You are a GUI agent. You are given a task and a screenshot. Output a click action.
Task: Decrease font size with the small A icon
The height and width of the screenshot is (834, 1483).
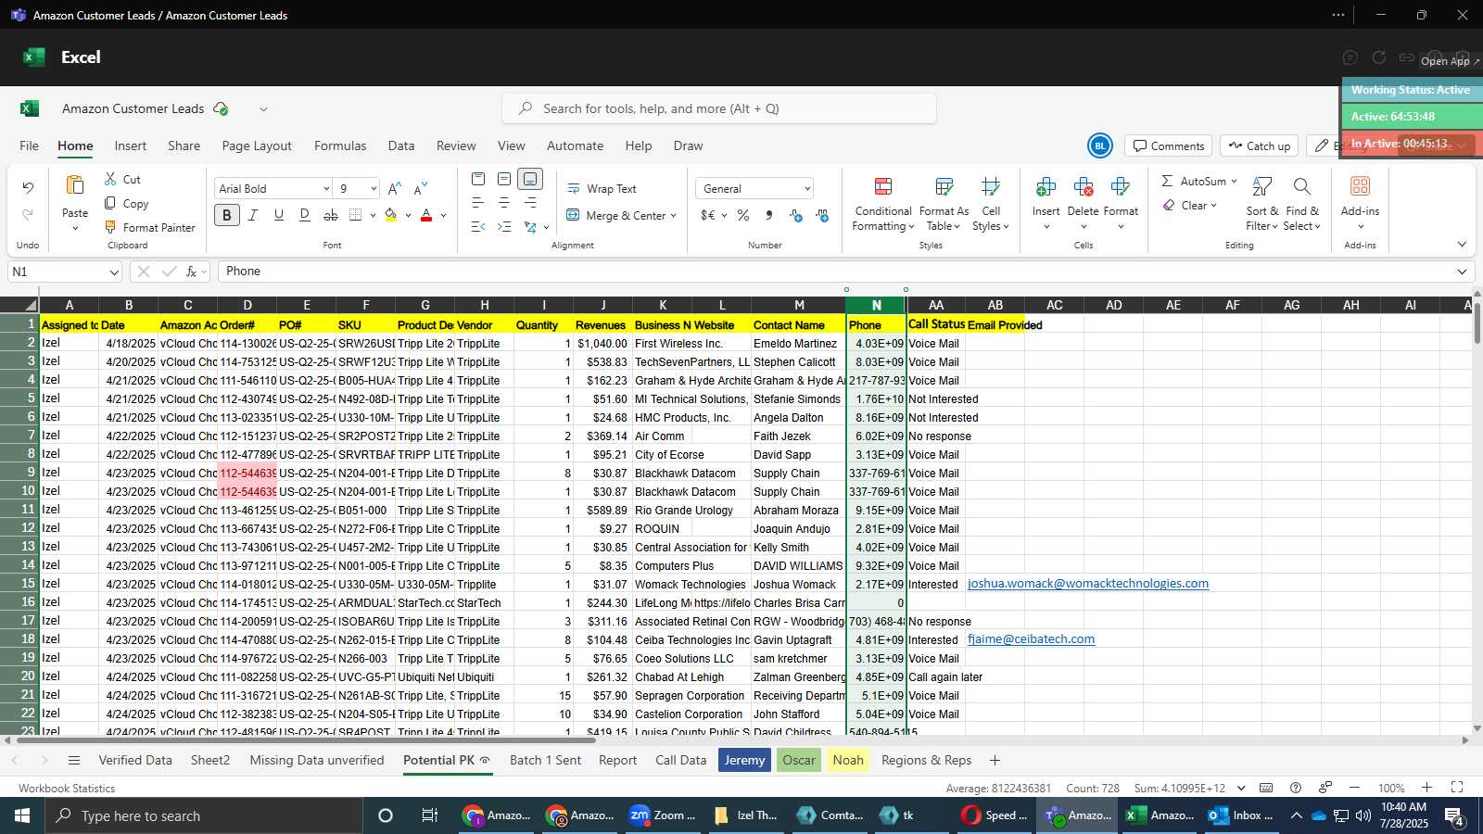[x=421, y=188]
